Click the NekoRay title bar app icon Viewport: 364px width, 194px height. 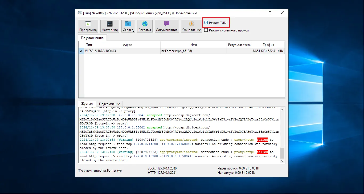(x=80, y=13)
